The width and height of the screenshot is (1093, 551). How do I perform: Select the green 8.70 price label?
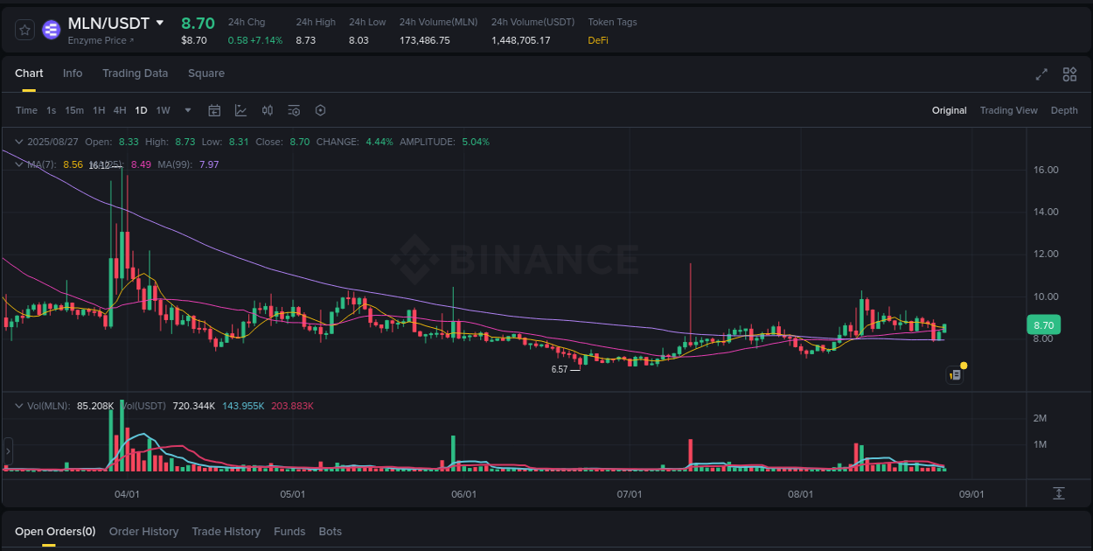(1043, 324)
